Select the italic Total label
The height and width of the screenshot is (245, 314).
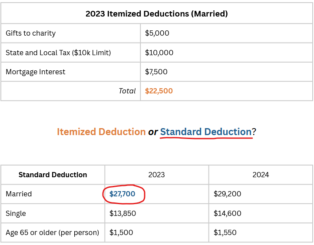[x=127, y=91]
